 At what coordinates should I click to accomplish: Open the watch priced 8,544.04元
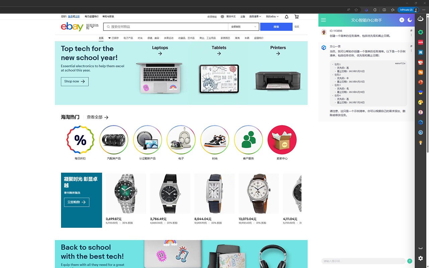(214, 194)
